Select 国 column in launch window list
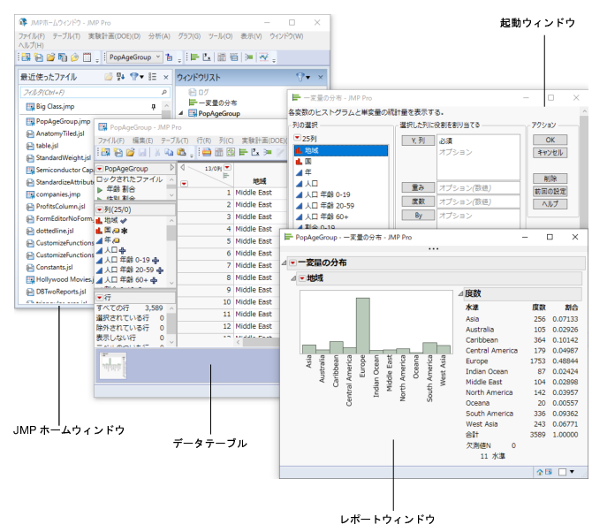 pyautogui.click(x=341, y=161)
